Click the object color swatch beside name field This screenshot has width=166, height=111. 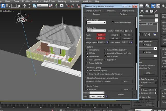(x=156, y=16)
